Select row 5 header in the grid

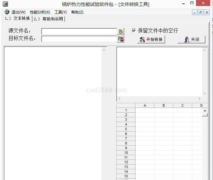pyautogui.click(x=126, y=129)
